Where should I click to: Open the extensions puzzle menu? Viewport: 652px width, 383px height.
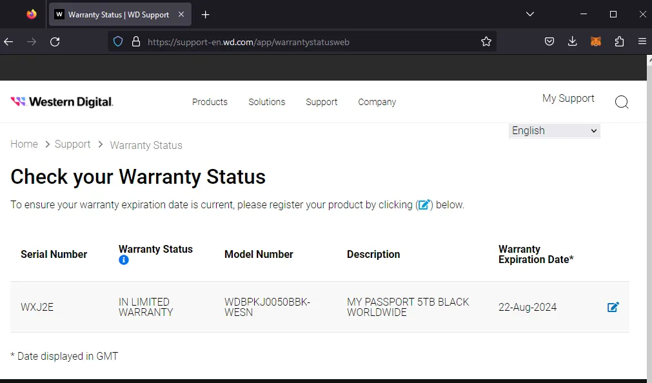(619, 41)
